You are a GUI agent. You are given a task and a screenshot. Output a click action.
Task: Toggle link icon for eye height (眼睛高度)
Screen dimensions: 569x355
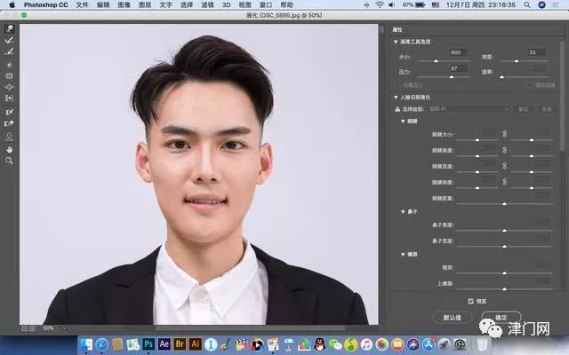click(504, 150)
